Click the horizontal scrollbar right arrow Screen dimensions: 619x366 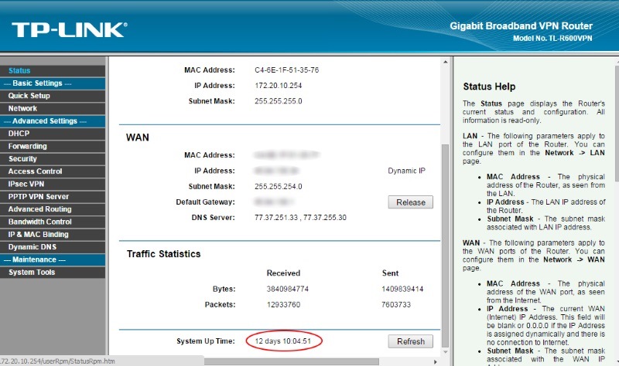click(436, 361)
